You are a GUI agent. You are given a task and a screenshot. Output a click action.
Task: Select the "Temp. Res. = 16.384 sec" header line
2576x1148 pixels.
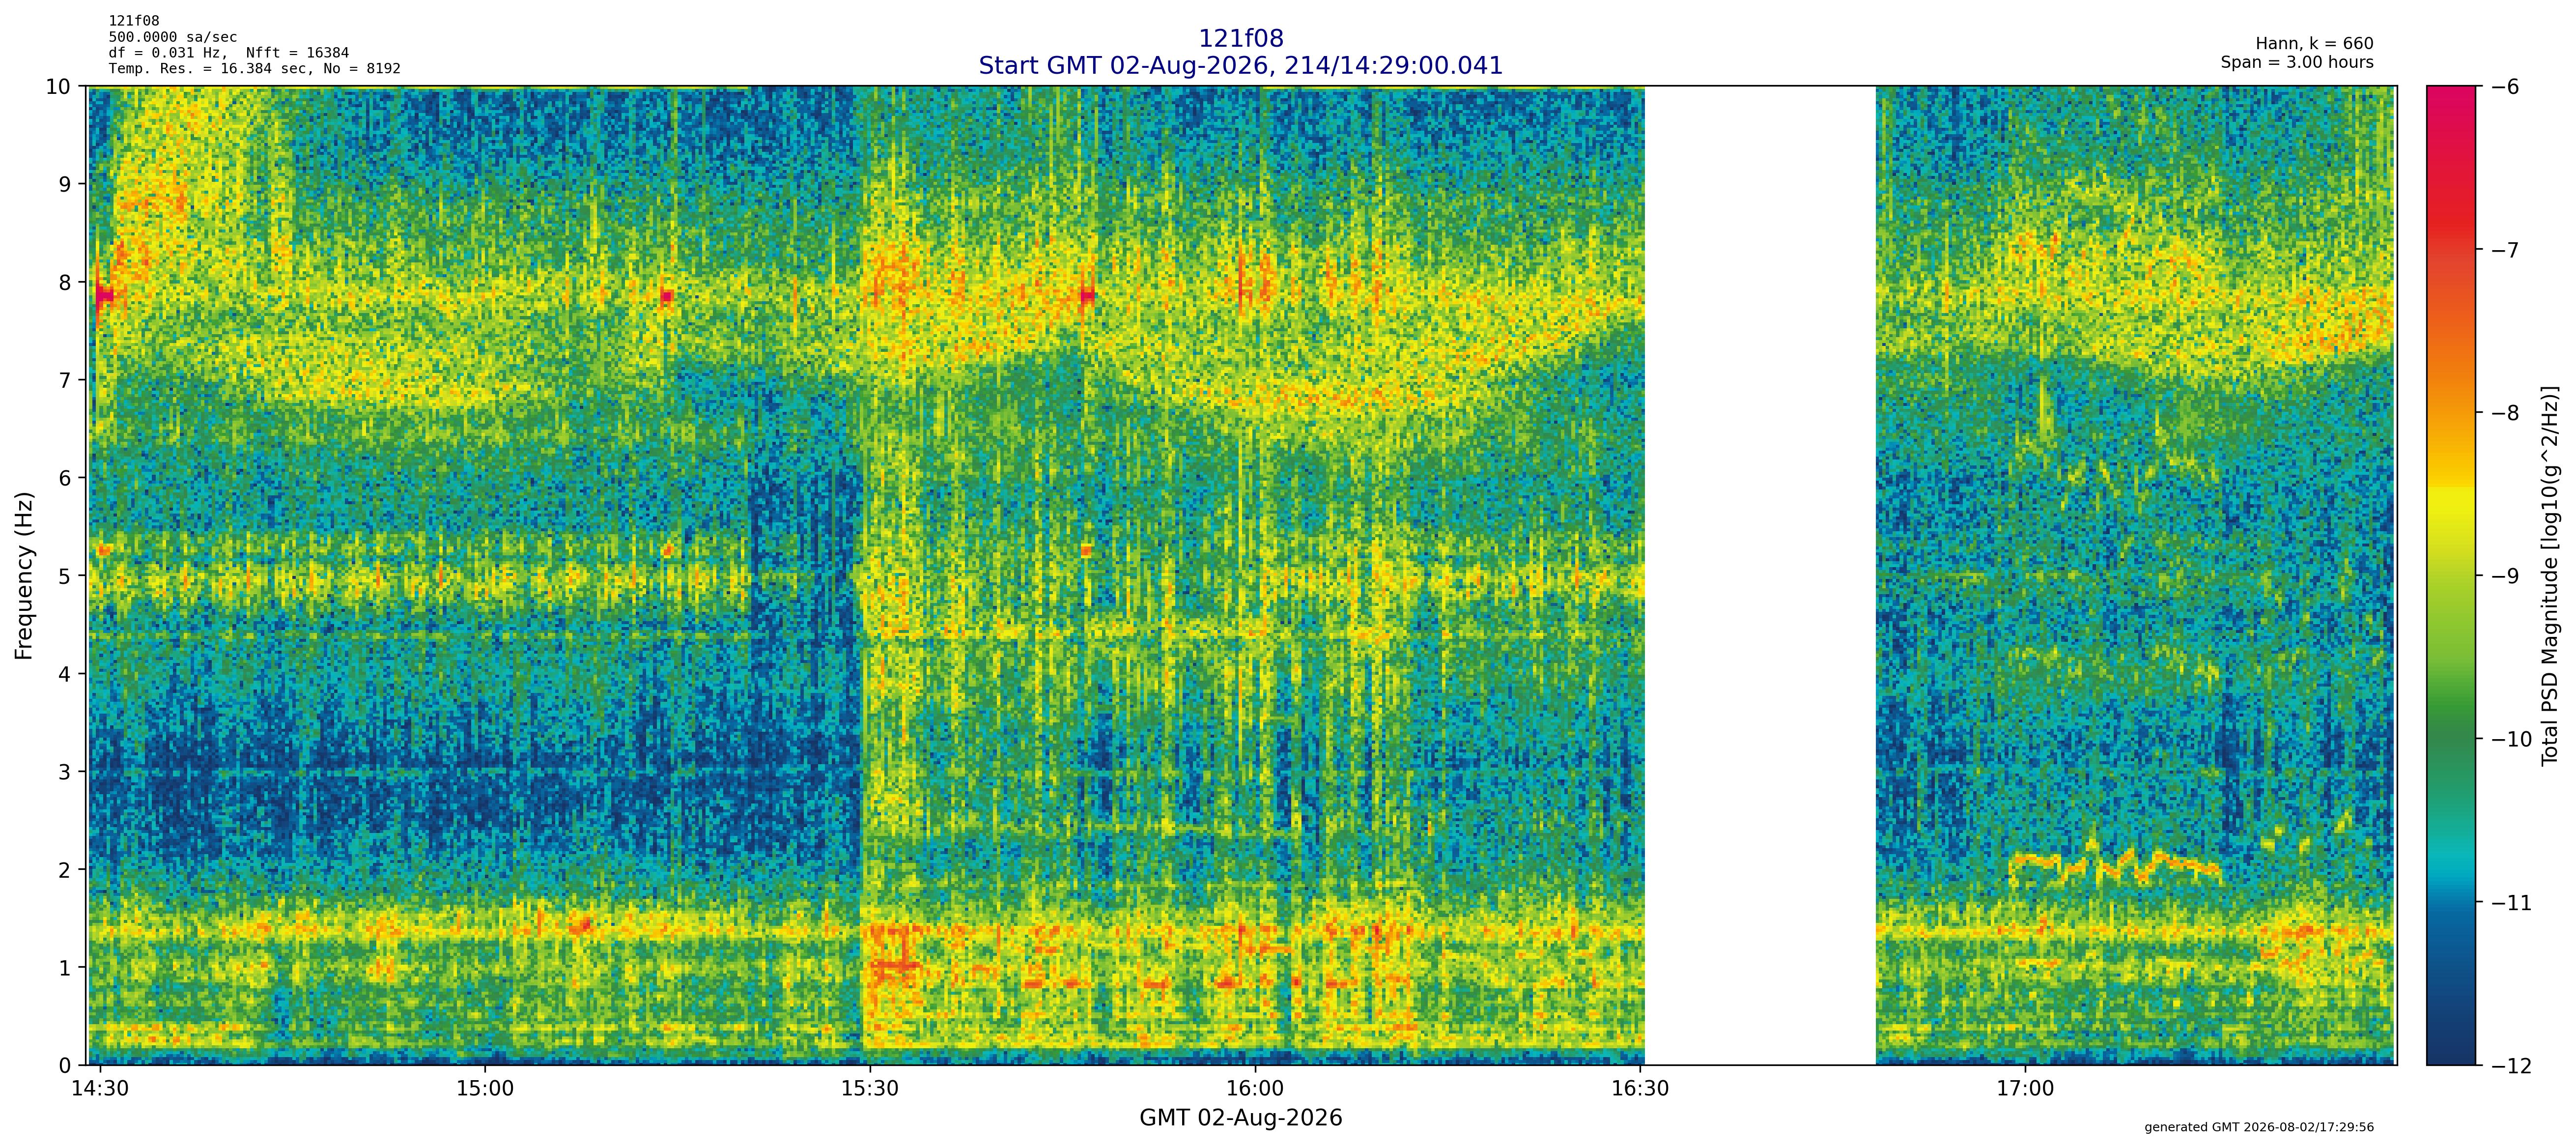(255, 69)
